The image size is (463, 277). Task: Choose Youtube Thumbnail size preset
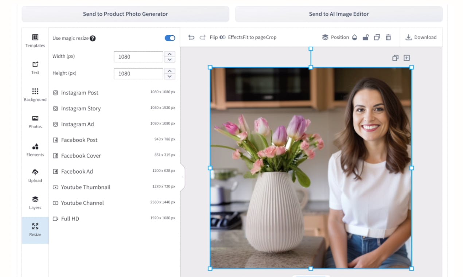point(114,187)
